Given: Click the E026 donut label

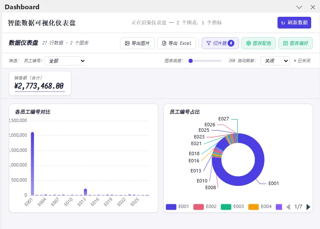Looking at the screenshot, I should (x=210, y=125).
